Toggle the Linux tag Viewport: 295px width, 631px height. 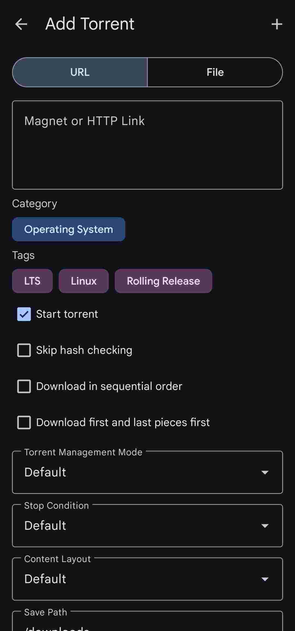[x=84, y=281]
